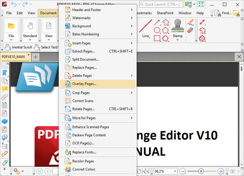This screenshot has height=176, width=244.
Task: Click the Zoom Out minus button
Action: pos(183,171)
